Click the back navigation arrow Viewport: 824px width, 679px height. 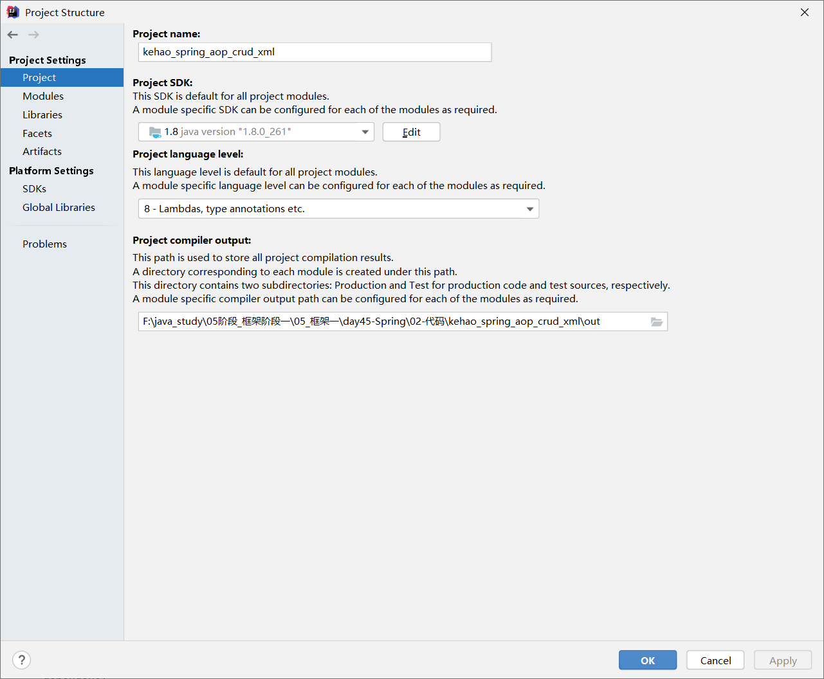coord(13,35)
